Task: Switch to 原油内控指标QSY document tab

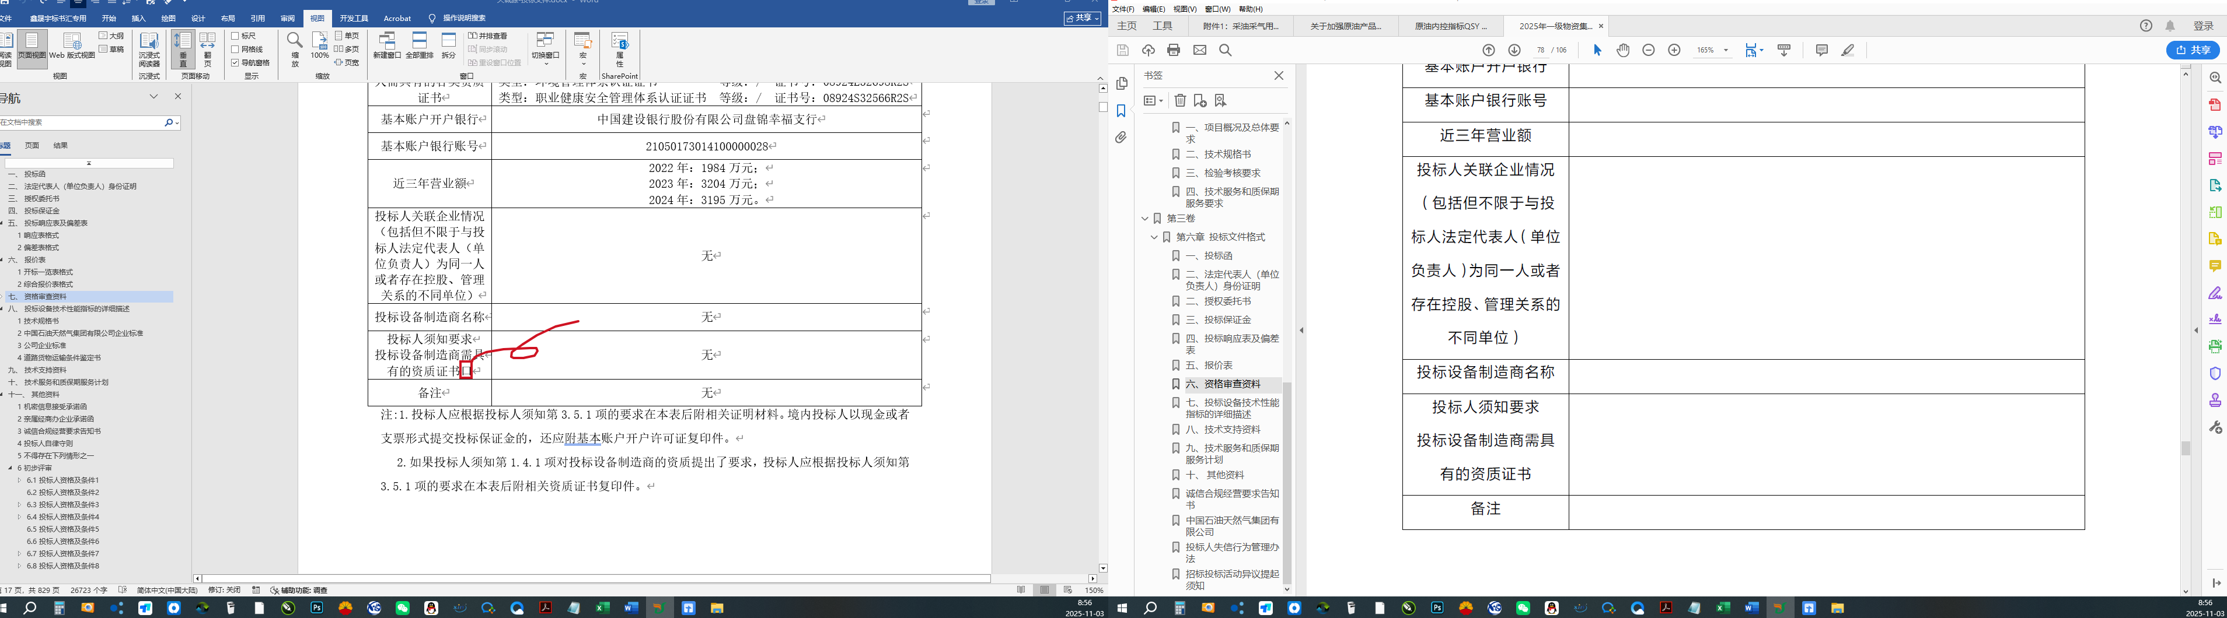Action: (x=1451, y=26)
